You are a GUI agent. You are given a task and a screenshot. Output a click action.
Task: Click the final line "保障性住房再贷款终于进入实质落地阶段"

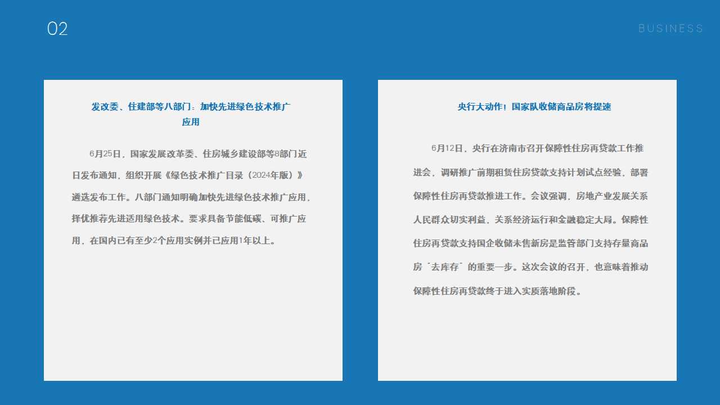click(498, 291)
